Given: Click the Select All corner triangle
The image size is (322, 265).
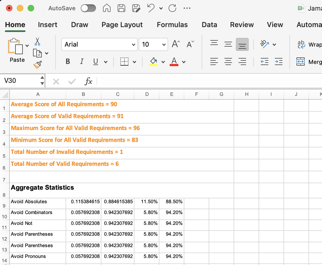Looking at the screenshot, I should [5, 94].
